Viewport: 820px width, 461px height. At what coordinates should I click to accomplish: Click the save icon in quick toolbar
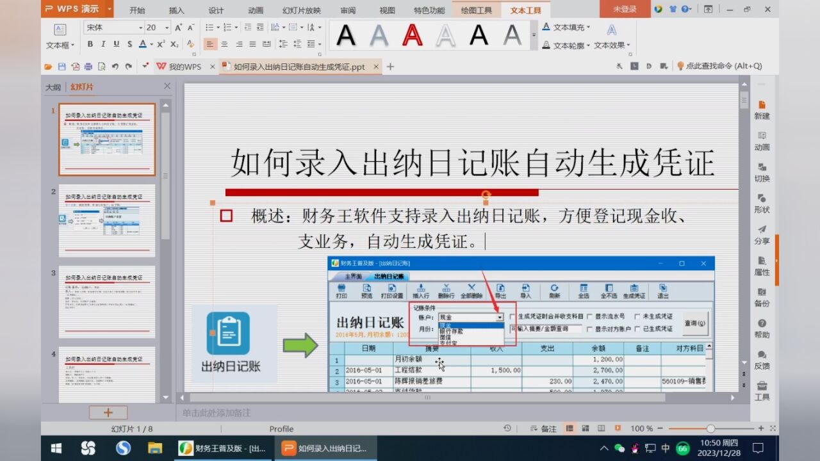tap(62, 67)
